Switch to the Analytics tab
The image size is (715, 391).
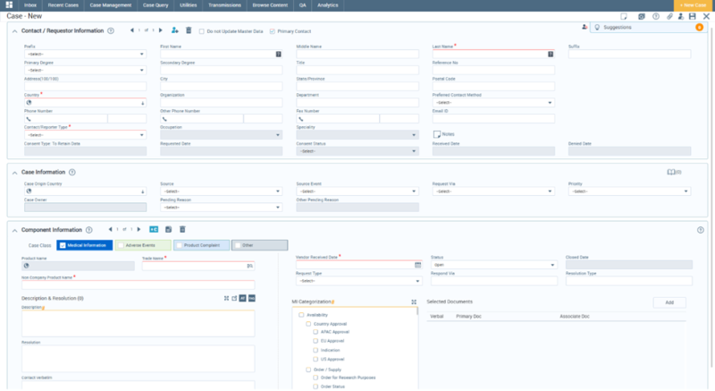[x=327, y=4]
